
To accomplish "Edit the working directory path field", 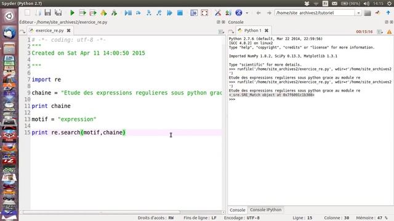I will (x=315, y=13).
